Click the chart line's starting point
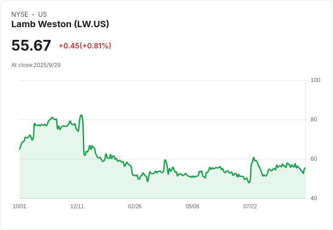This screenshot has height=230, width=333. (20, 149)
